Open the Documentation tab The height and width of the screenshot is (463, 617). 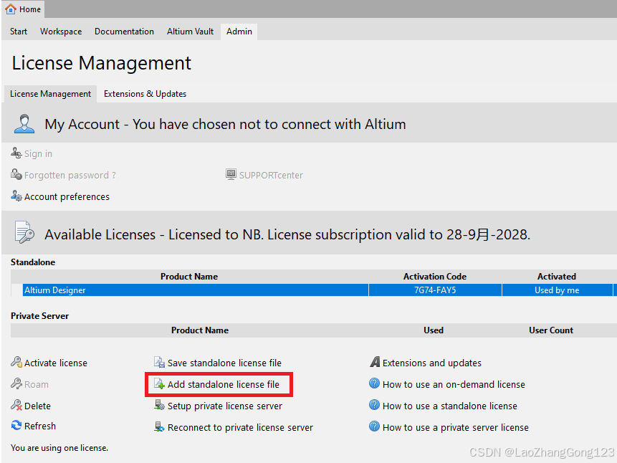click(x=125, y=32)
